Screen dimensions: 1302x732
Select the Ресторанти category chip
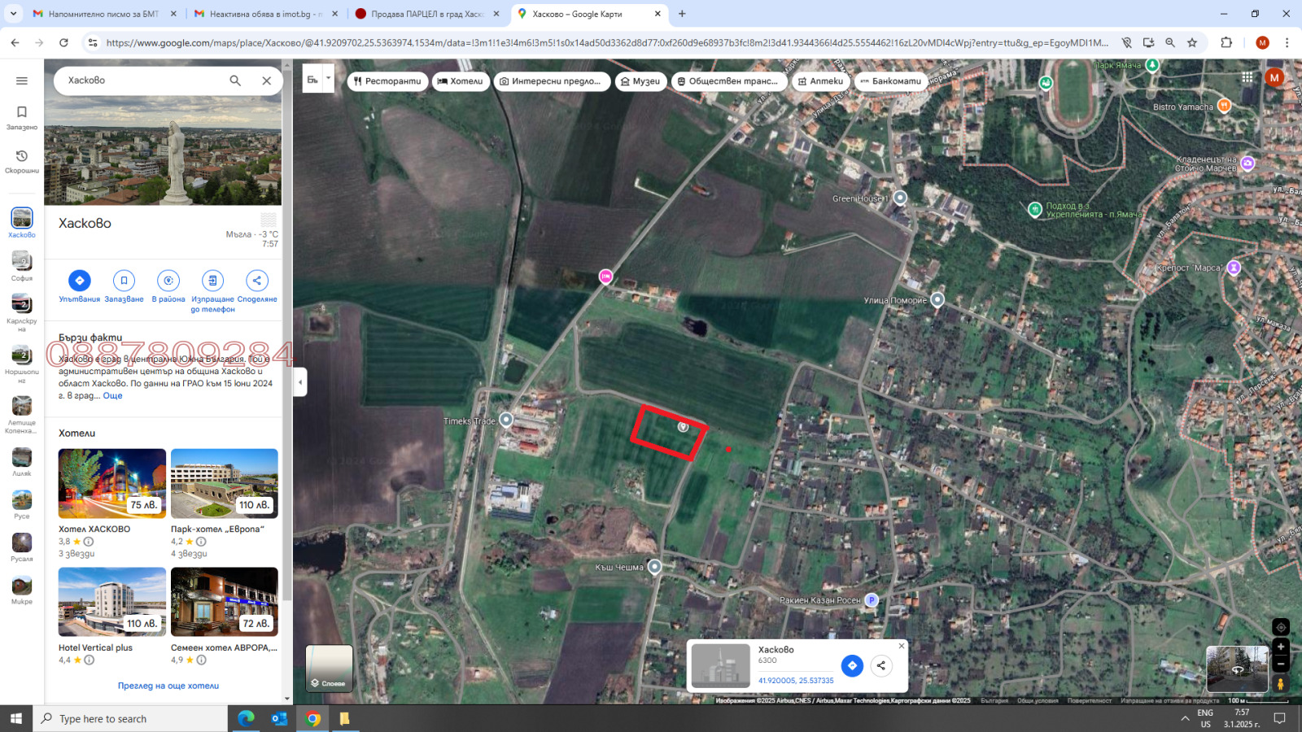point(387,81)
